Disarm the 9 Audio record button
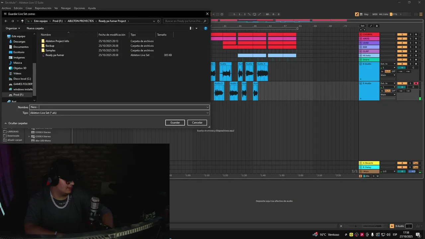 pos(416,83)
